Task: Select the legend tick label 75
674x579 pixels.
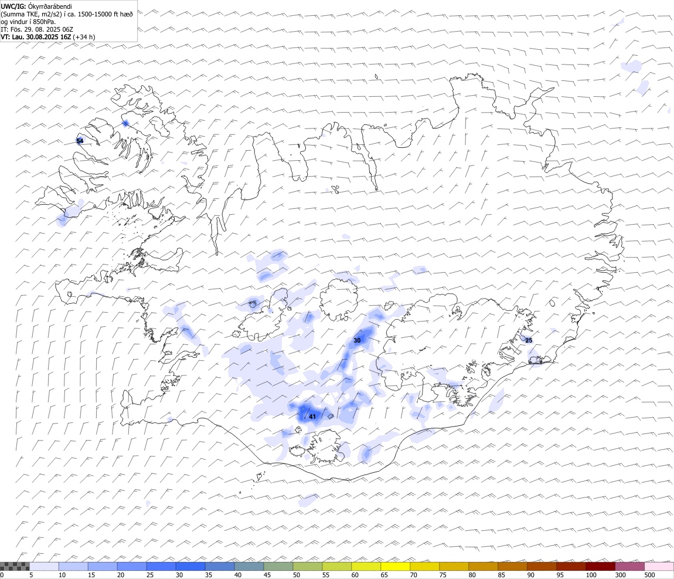Action: coord(442,575)
